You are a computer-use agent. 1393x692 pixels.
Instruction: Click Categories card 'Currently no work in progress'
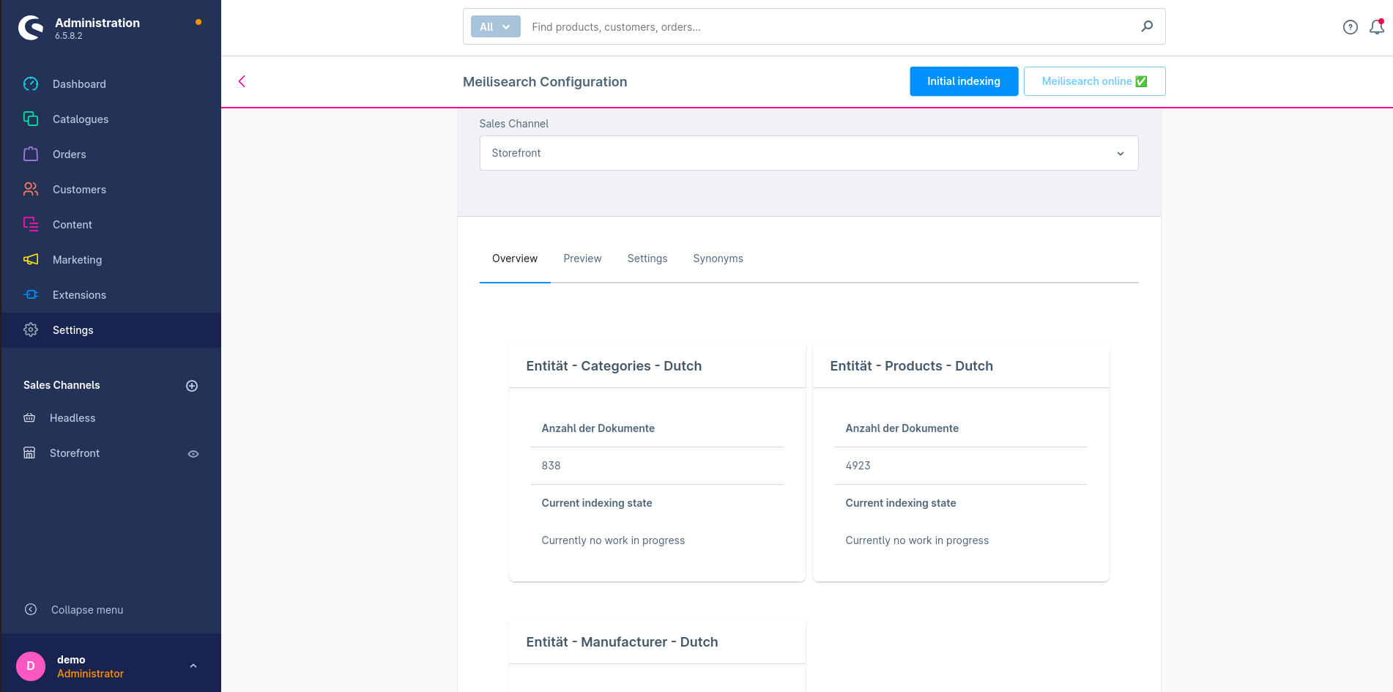click(x=613, y=540)
